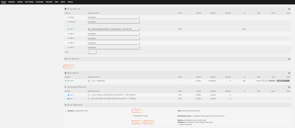295x128 pixels.
Task: Open the Dev 2 device link
Action: pyautogui.click(x=72, y=95)
